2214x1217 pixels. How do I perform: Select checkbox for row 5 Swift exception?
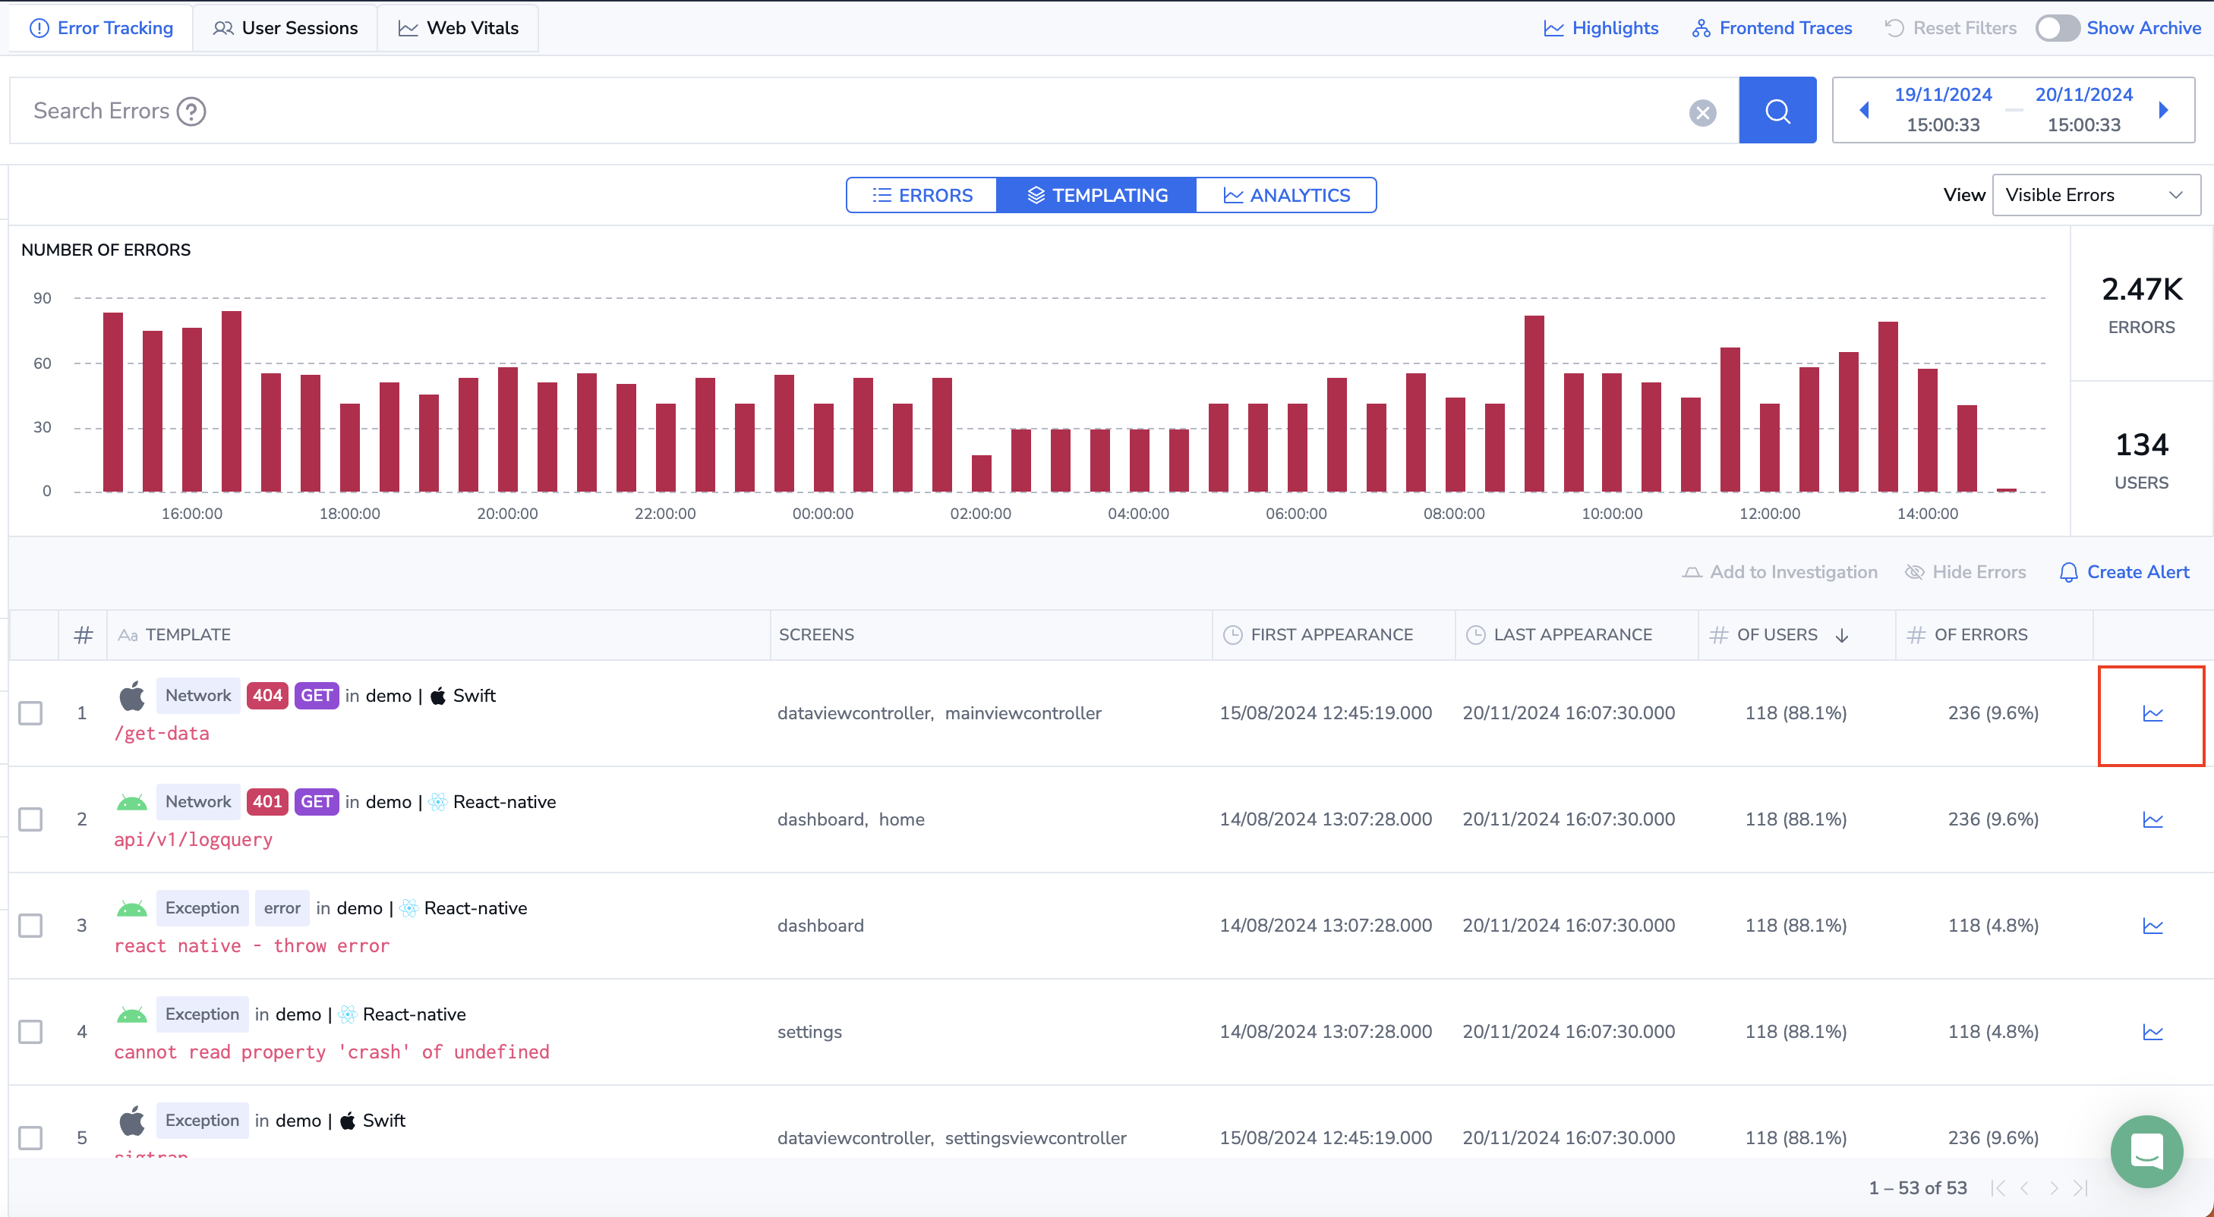point(30,1138)
